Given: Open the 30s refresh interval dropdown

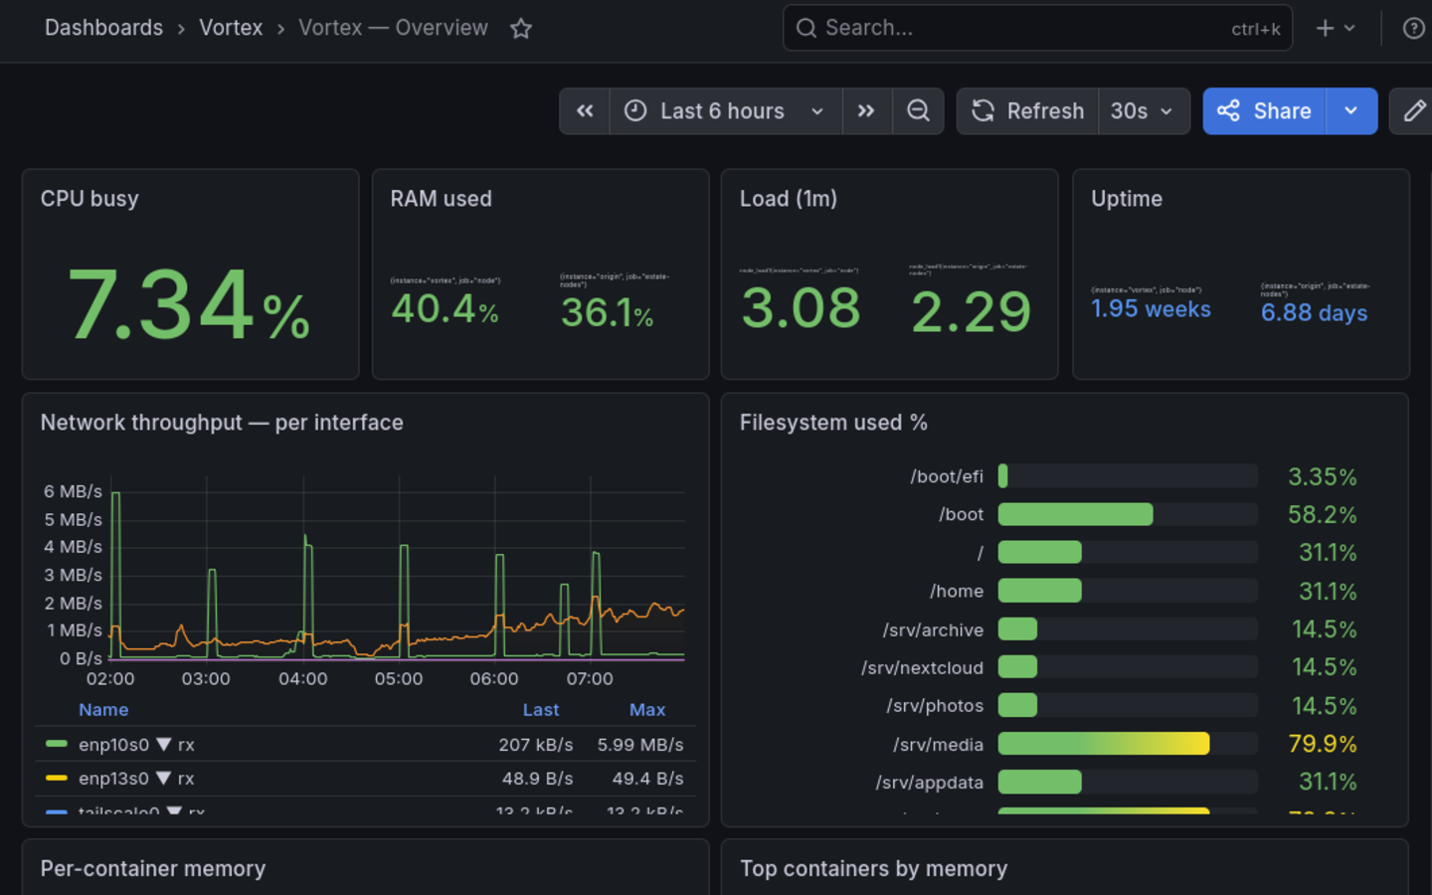Looking at the screenshot, I should [1144, 111].
